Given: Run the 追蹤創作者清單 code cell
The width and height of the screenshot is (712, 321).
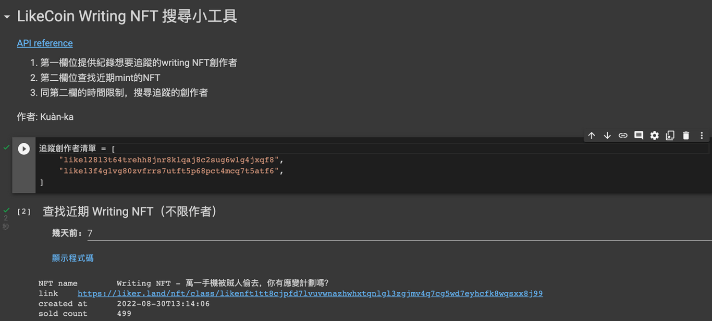Looking at the screenshot, I should 24,149.
